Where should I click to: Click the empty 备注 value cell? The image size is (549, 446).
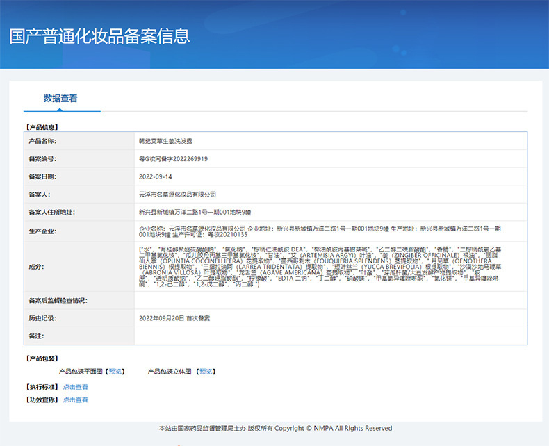330,336
